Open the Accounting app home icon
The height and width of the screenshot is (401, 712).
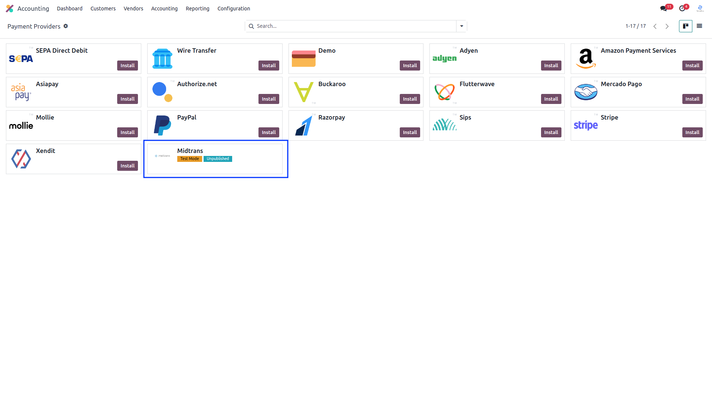10,9
